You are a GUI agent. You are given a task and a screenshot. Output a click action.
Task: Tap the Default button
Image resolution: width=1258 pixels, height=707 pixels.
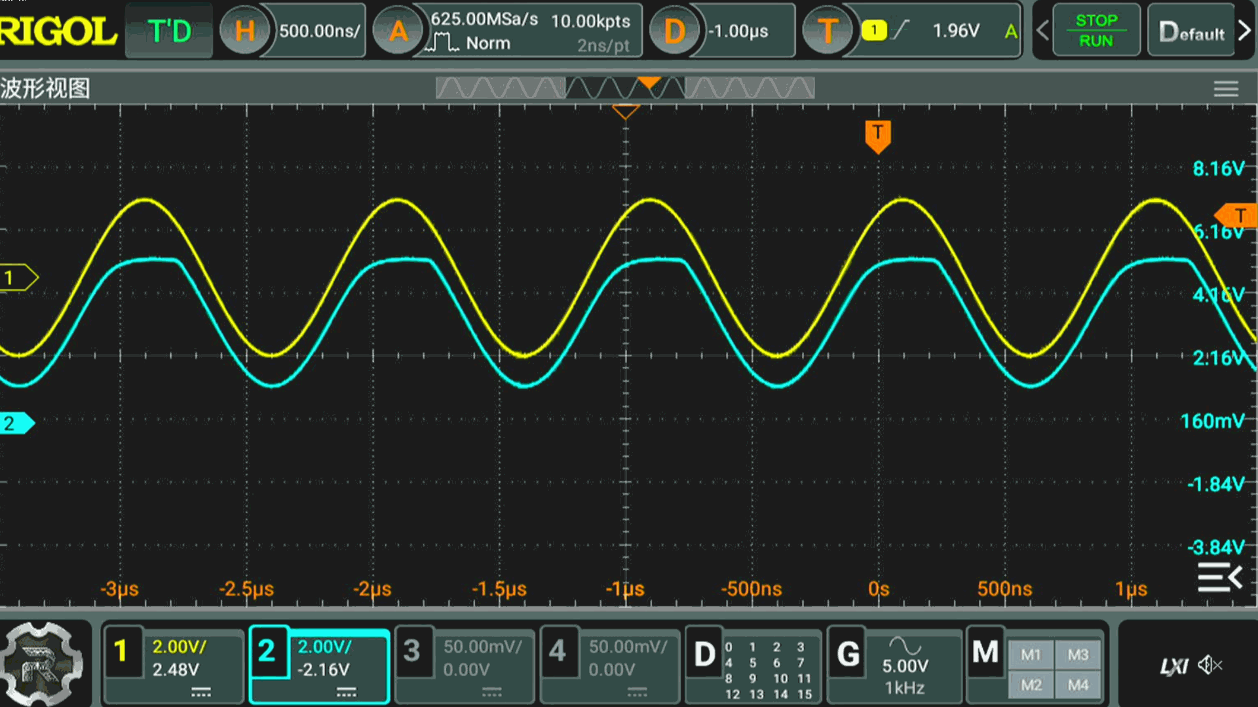(1191, 31)
